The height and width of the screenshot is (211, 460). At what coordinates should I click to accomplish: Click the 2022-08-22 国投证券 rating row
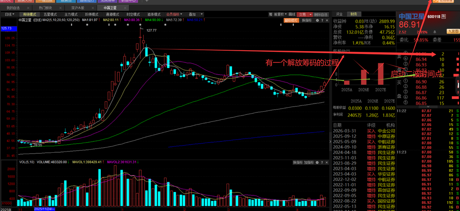click(x=364, y=201)
